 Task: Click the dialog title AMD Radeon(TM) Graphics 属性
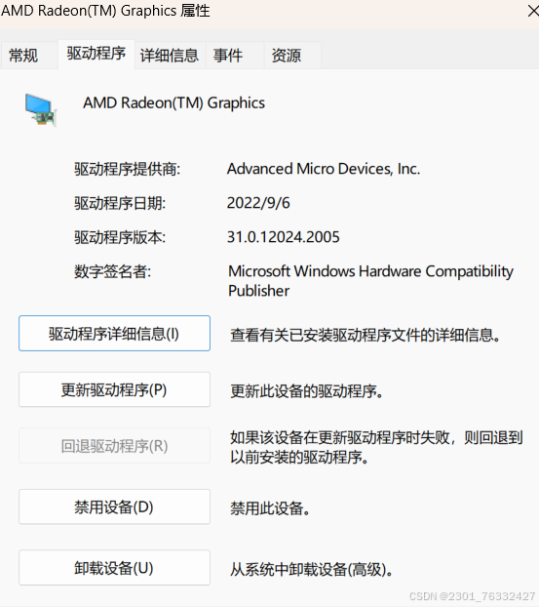(x=105, y=11)
